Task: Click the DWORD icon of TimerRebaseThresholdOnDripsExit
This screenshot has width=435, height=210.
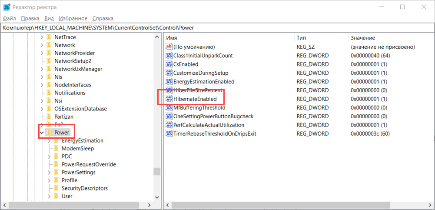Action: coord(169,134)
